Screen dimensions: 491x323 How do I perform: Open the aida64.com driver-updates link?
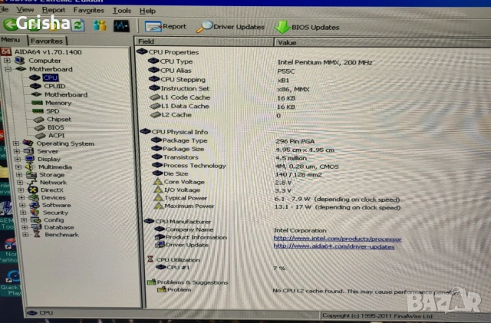tap(334, 246)
